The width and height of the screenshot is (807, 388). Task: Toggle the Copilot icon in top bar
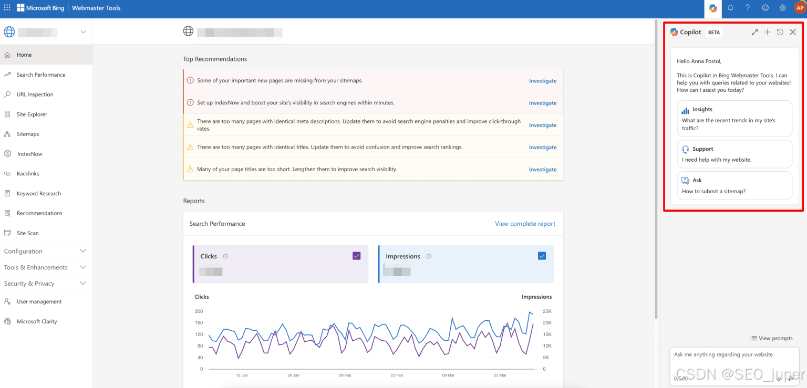(x=713, y=8)
